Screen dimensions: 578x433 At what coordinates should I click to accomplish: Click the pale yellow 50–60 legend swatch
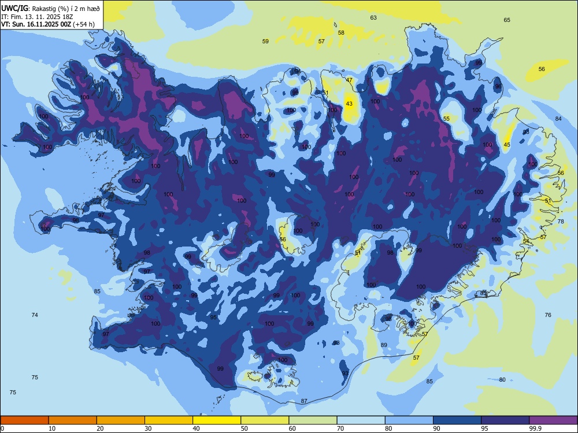(265, 420)
